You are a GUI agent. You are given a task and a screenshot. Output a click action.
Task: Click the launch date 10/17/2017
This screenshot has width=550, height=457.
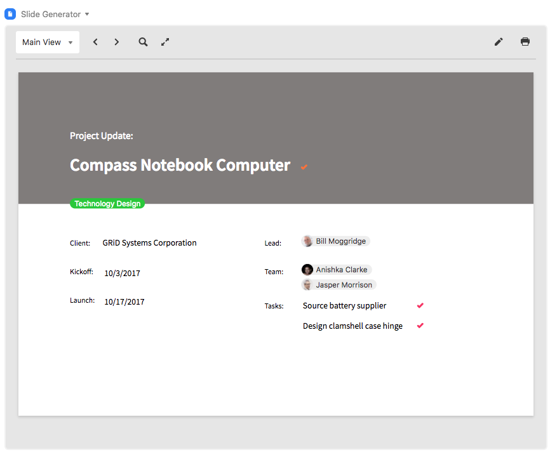(x=124, y=301)
